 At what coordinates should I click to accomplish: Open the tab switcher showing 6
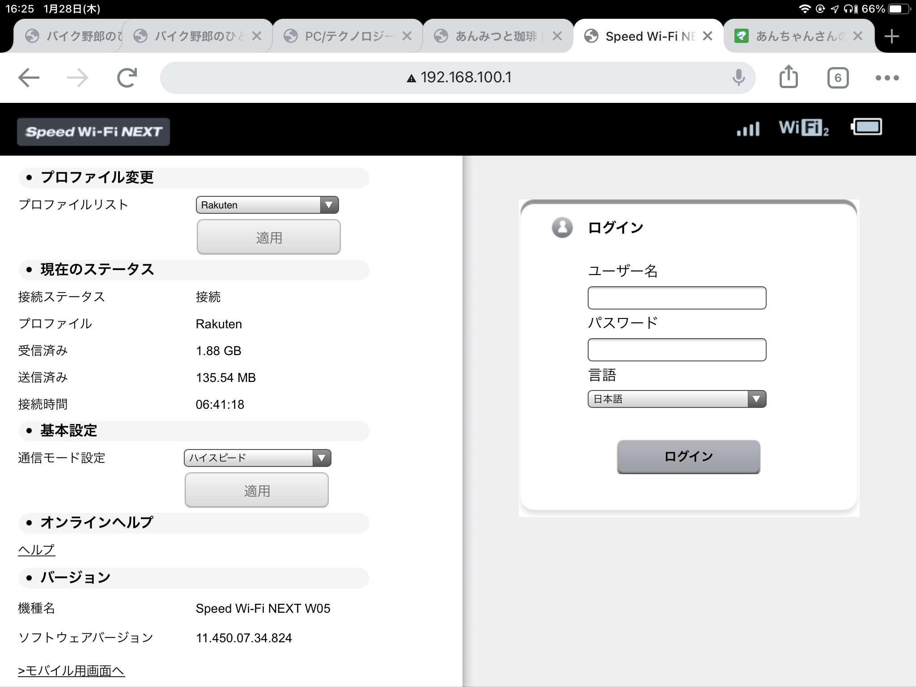coord(838,78)
